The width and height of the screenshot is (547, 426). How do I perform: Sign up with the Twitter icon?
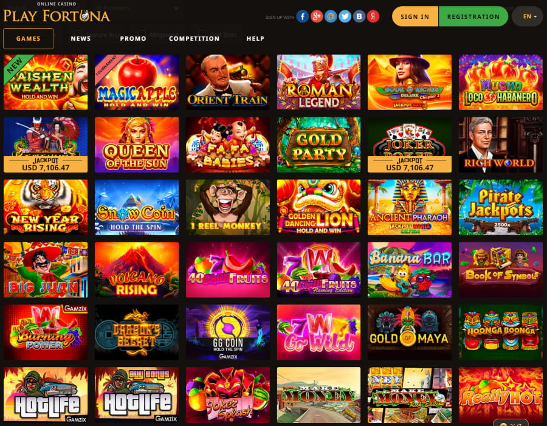coord(345,16)
